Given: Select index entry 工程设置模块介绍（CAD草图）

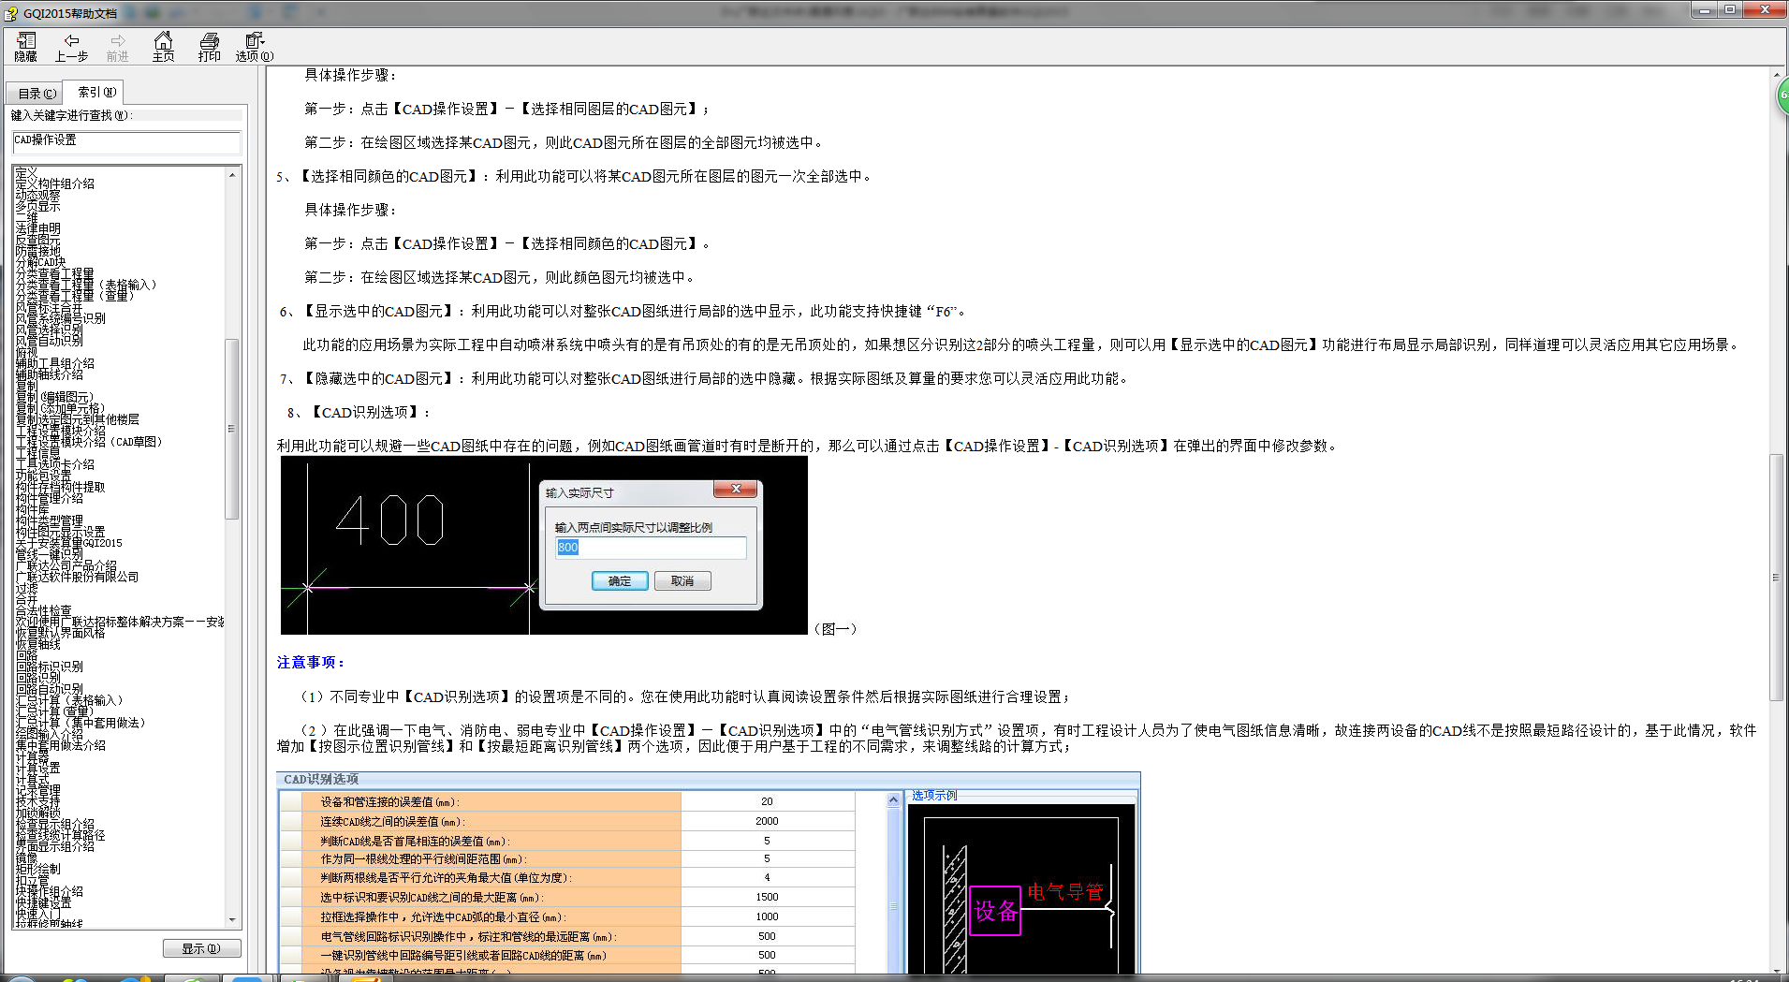Looking at the screenshot, I should [90, 442].
